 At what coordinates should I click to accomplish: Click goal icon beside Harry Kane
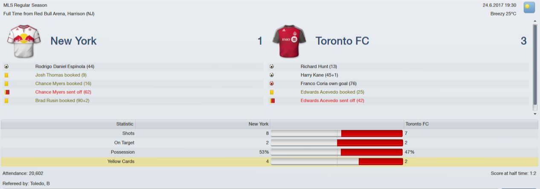pyautogui.click(x=272, y=75)
